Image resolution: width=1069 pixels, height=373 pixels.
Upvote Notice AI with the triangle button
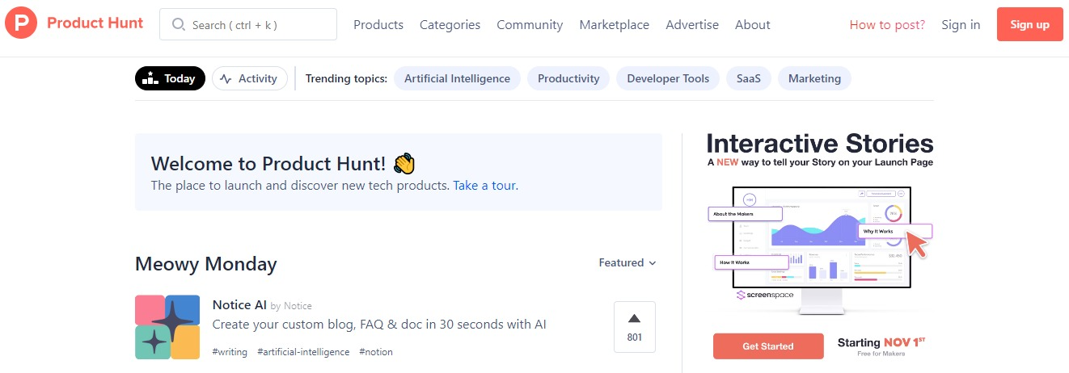pos(635,327)
